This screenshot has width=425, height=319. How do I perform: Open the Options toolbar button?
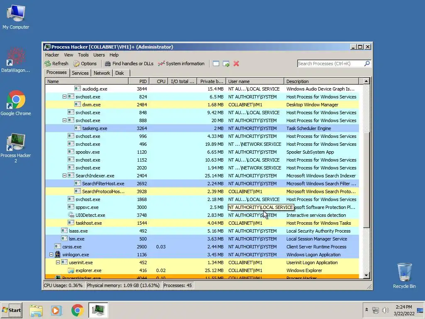coord(85,64)
